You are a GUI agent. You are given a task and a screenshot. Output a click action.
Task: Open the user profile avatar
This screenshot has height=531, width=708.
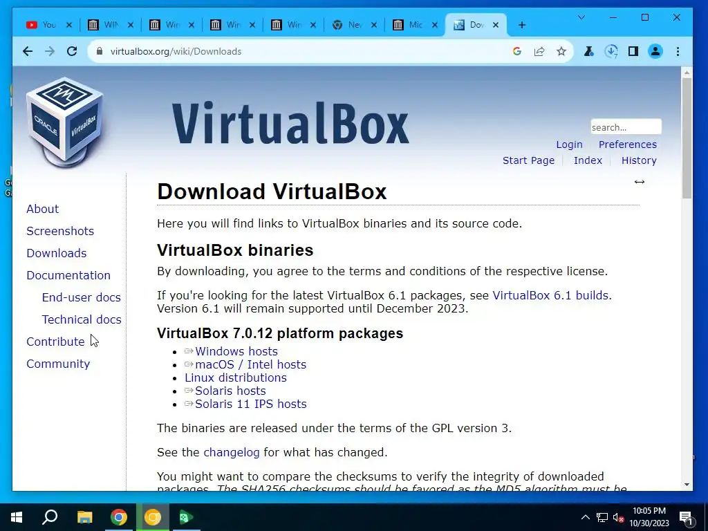[655, 51]
